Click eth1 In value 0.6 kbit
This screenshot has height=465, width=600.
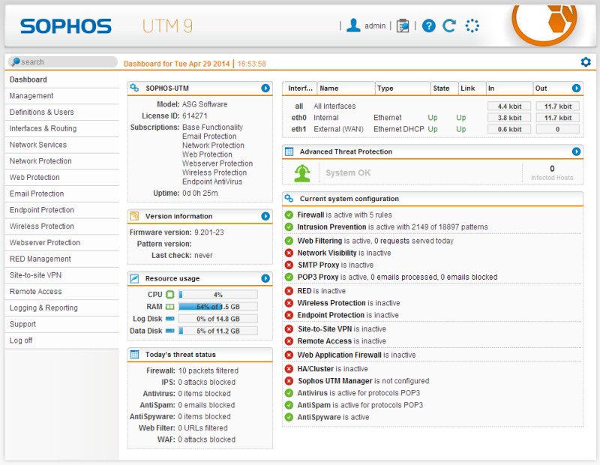pyautogui.click(x=509, y=129)
